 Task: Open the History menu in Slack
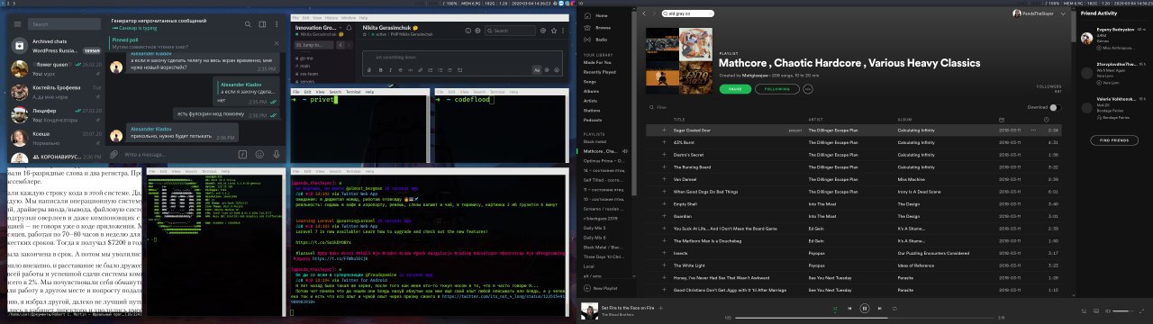(x=331, y=18)
